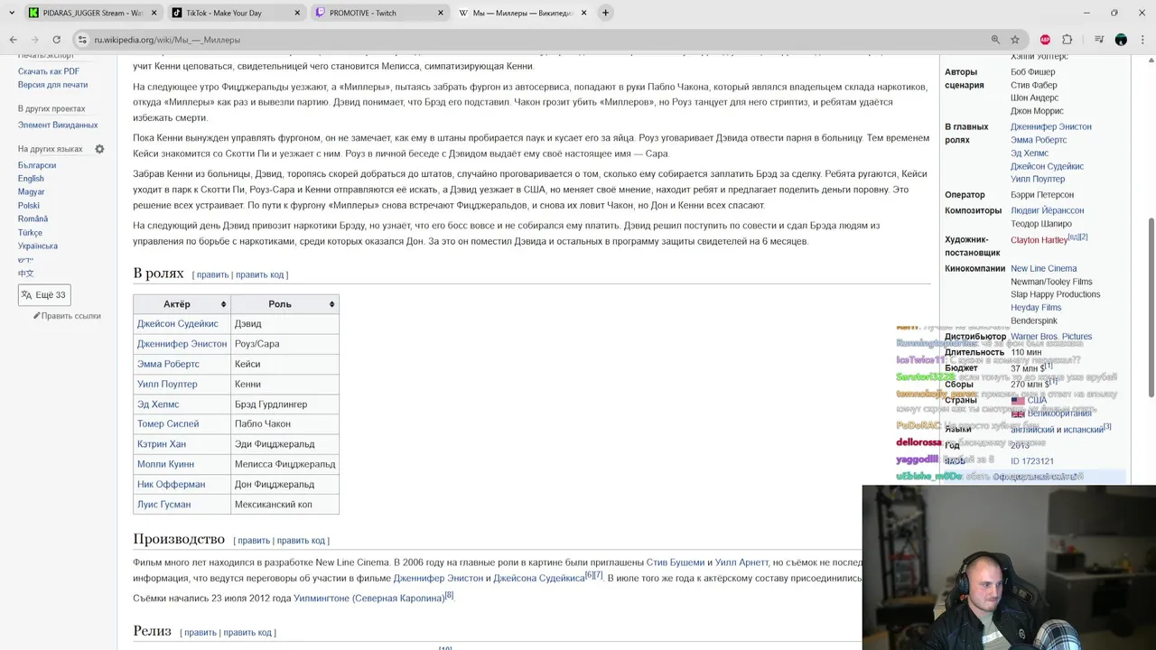Select the Пабло Чакон cell in table
1156x650 pixels.
tap(284, 424)
